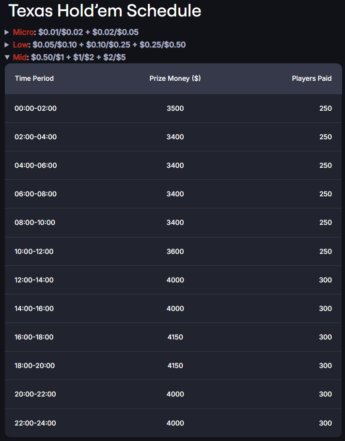
Task: Collapse the Mid stakes section arrow
Action: (7, 58)
